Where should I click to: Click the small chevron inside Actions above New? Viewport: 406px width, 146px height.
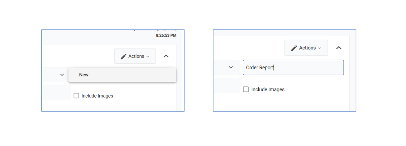pos(148,57)
